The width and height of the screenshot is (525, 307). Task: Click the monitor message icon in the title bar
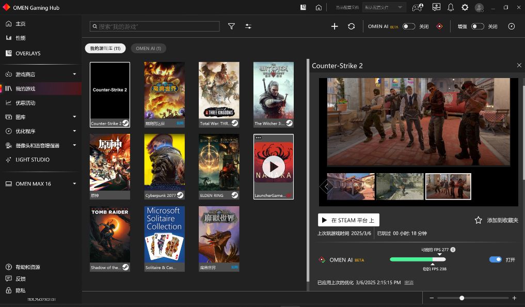(436, 7)
